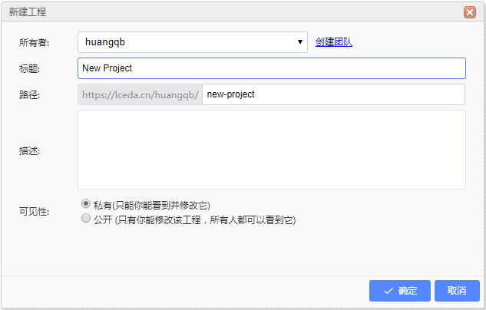
Task: Click the 可见性 field label
Action: coord(34,212)
